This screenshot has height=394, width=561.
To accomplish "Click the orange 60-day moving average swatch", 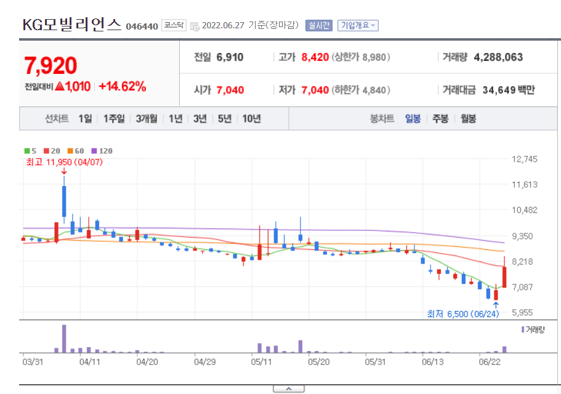I will point(70,151).
